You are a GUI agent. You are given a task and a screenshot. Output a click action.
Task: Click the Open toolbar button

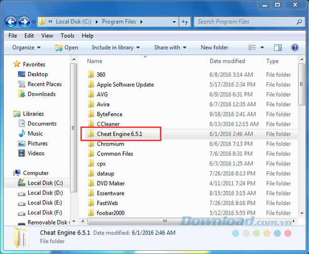[67, 48]
